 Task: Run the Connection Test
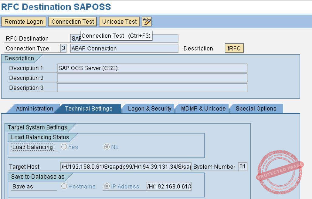tap(72, 22)
